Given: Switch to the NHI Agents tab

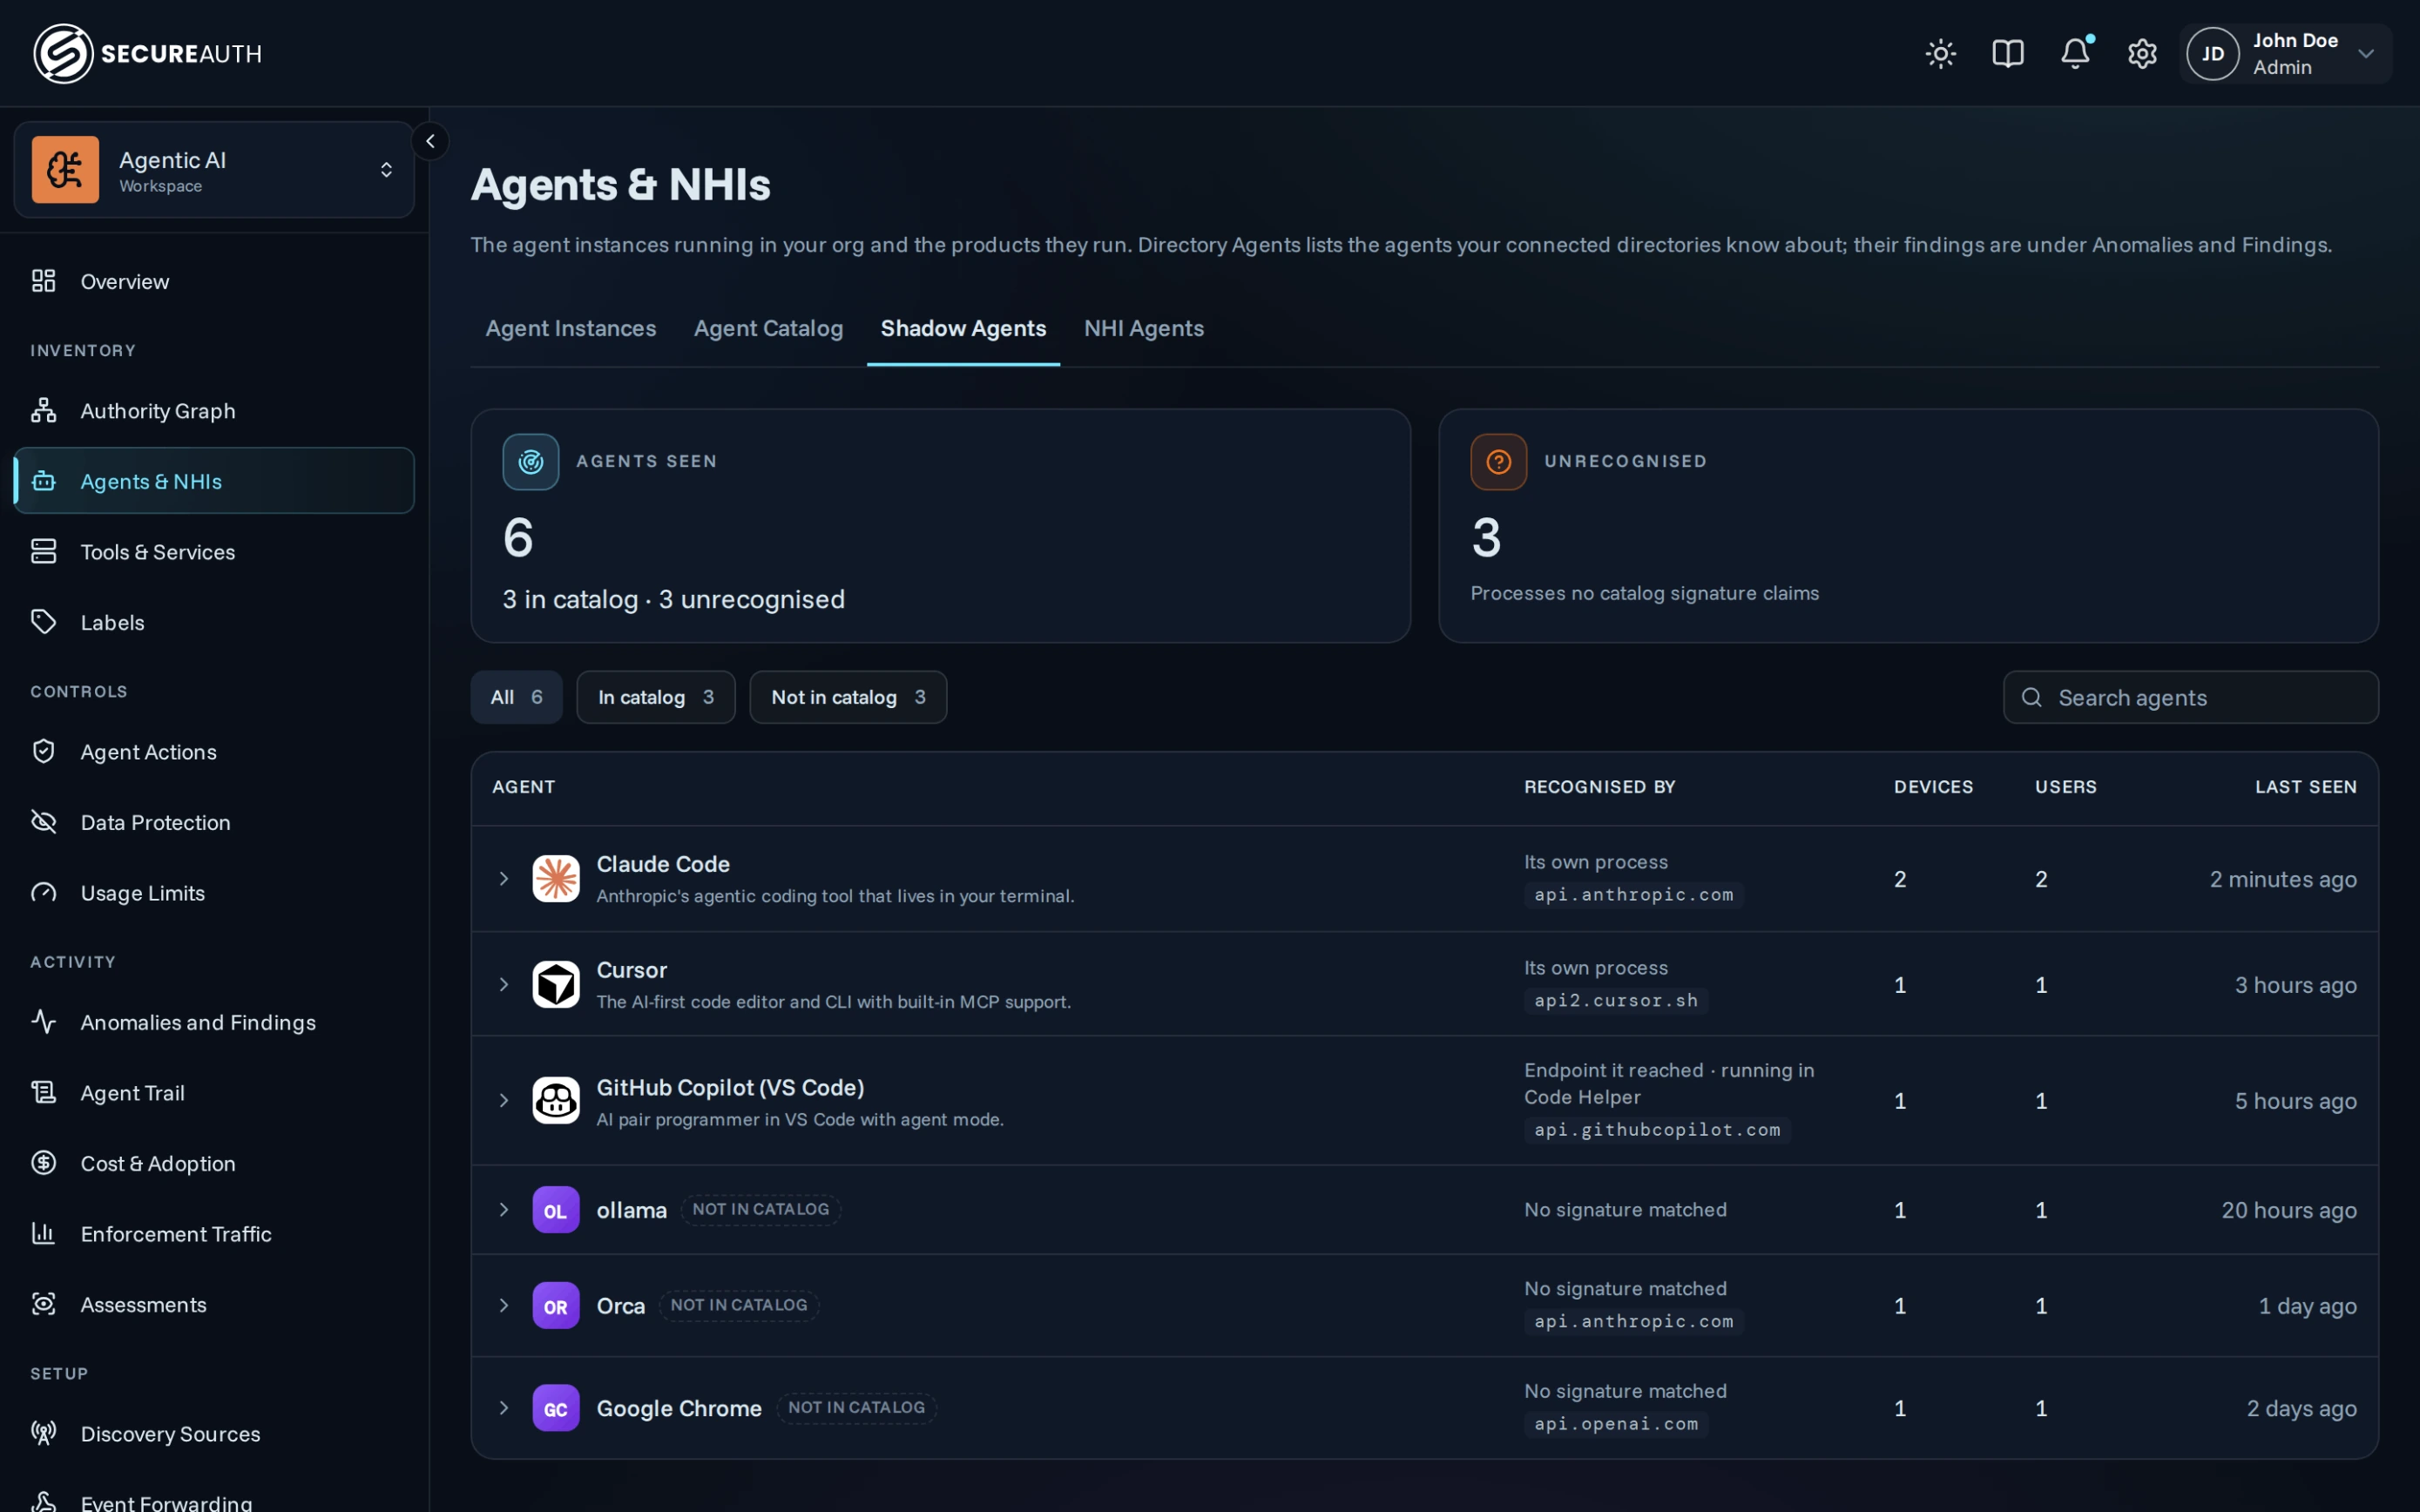Looking at the screenshot, I should pyautogui.click(x=1144, y=328).
